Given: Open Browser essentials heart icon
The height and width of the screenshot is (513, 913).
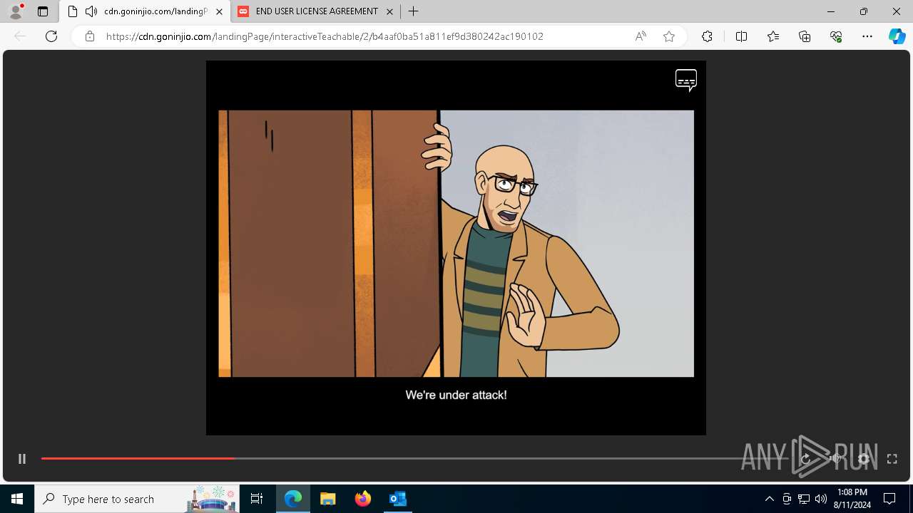Looking at the screenshot, I should pos(836,36).
